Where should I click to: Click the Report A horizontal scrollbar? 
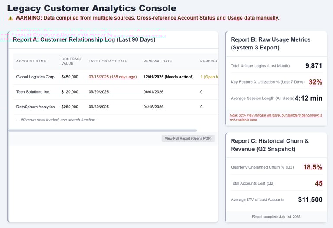click(102, 130)
